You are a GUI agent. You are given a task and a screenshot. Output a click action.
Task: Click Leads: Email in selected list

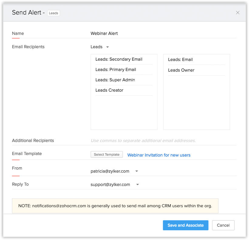tap(180, 60)
